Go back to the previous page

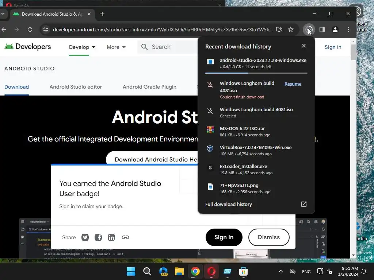(x=4, y=30)
